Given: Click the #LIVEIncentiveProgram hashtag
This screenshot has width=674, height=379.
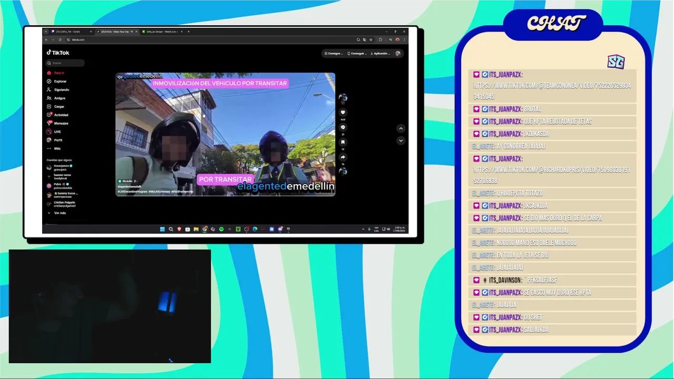Looking at the screenshot, I should click(133, 192).
